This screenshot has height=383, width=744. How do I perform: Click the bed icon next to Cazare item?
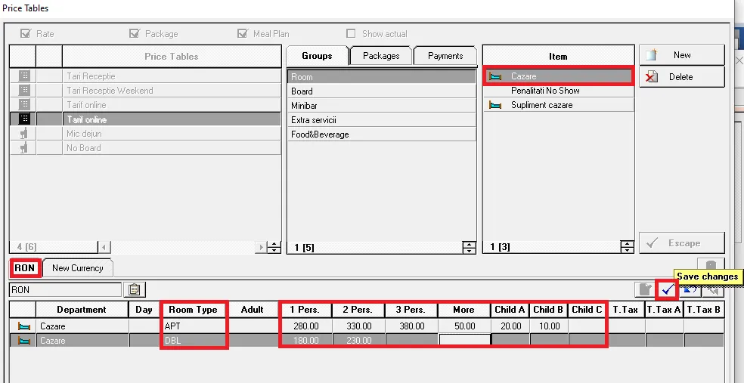tap(495, 76)
